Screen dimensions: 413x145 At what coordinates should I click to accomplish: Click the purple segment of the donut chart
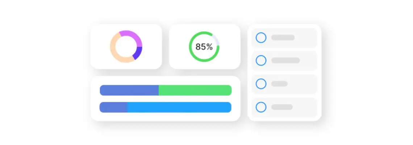130,34
